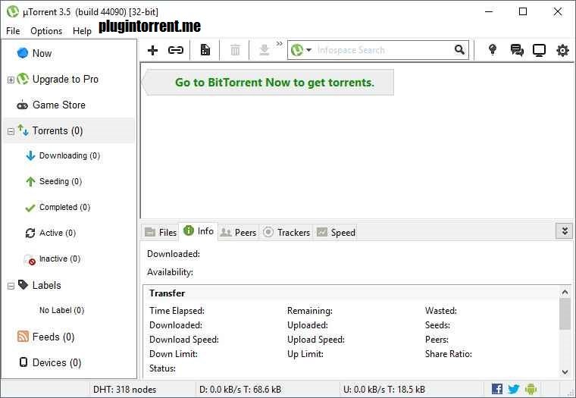The height and width of the screenshot is (398, 576).
Task: Click the Infospace Search input field
Action: (383, 50)
